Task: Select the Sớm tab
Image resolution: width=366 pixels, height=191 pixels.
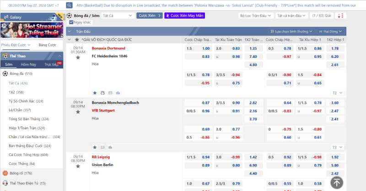Action: (9, 64)
